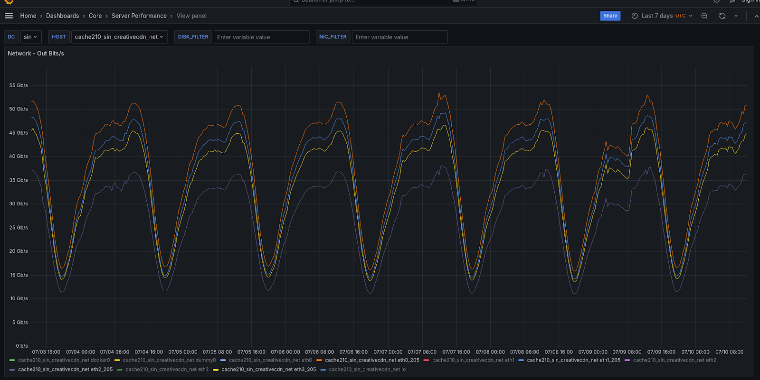The image size is (760, 380).
Task: Toggle the eth2 legend series
Action: click(x=674, y=360)
